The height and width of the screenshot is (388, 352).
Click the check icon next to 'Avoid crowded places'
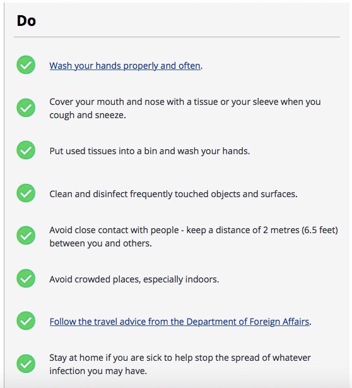(x=26, y=279)
